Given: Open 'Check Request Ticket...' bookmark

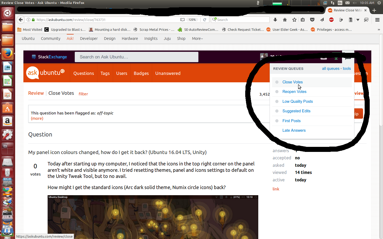Looking at the screenshot, I should [x=243, y=29].
